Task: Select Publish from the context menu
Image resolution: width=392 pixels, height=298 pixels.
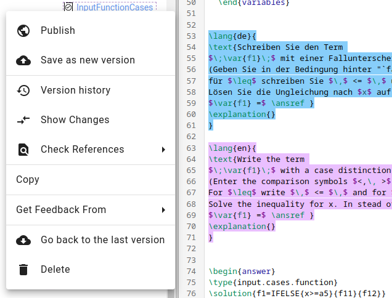Action: click(91, 31)
